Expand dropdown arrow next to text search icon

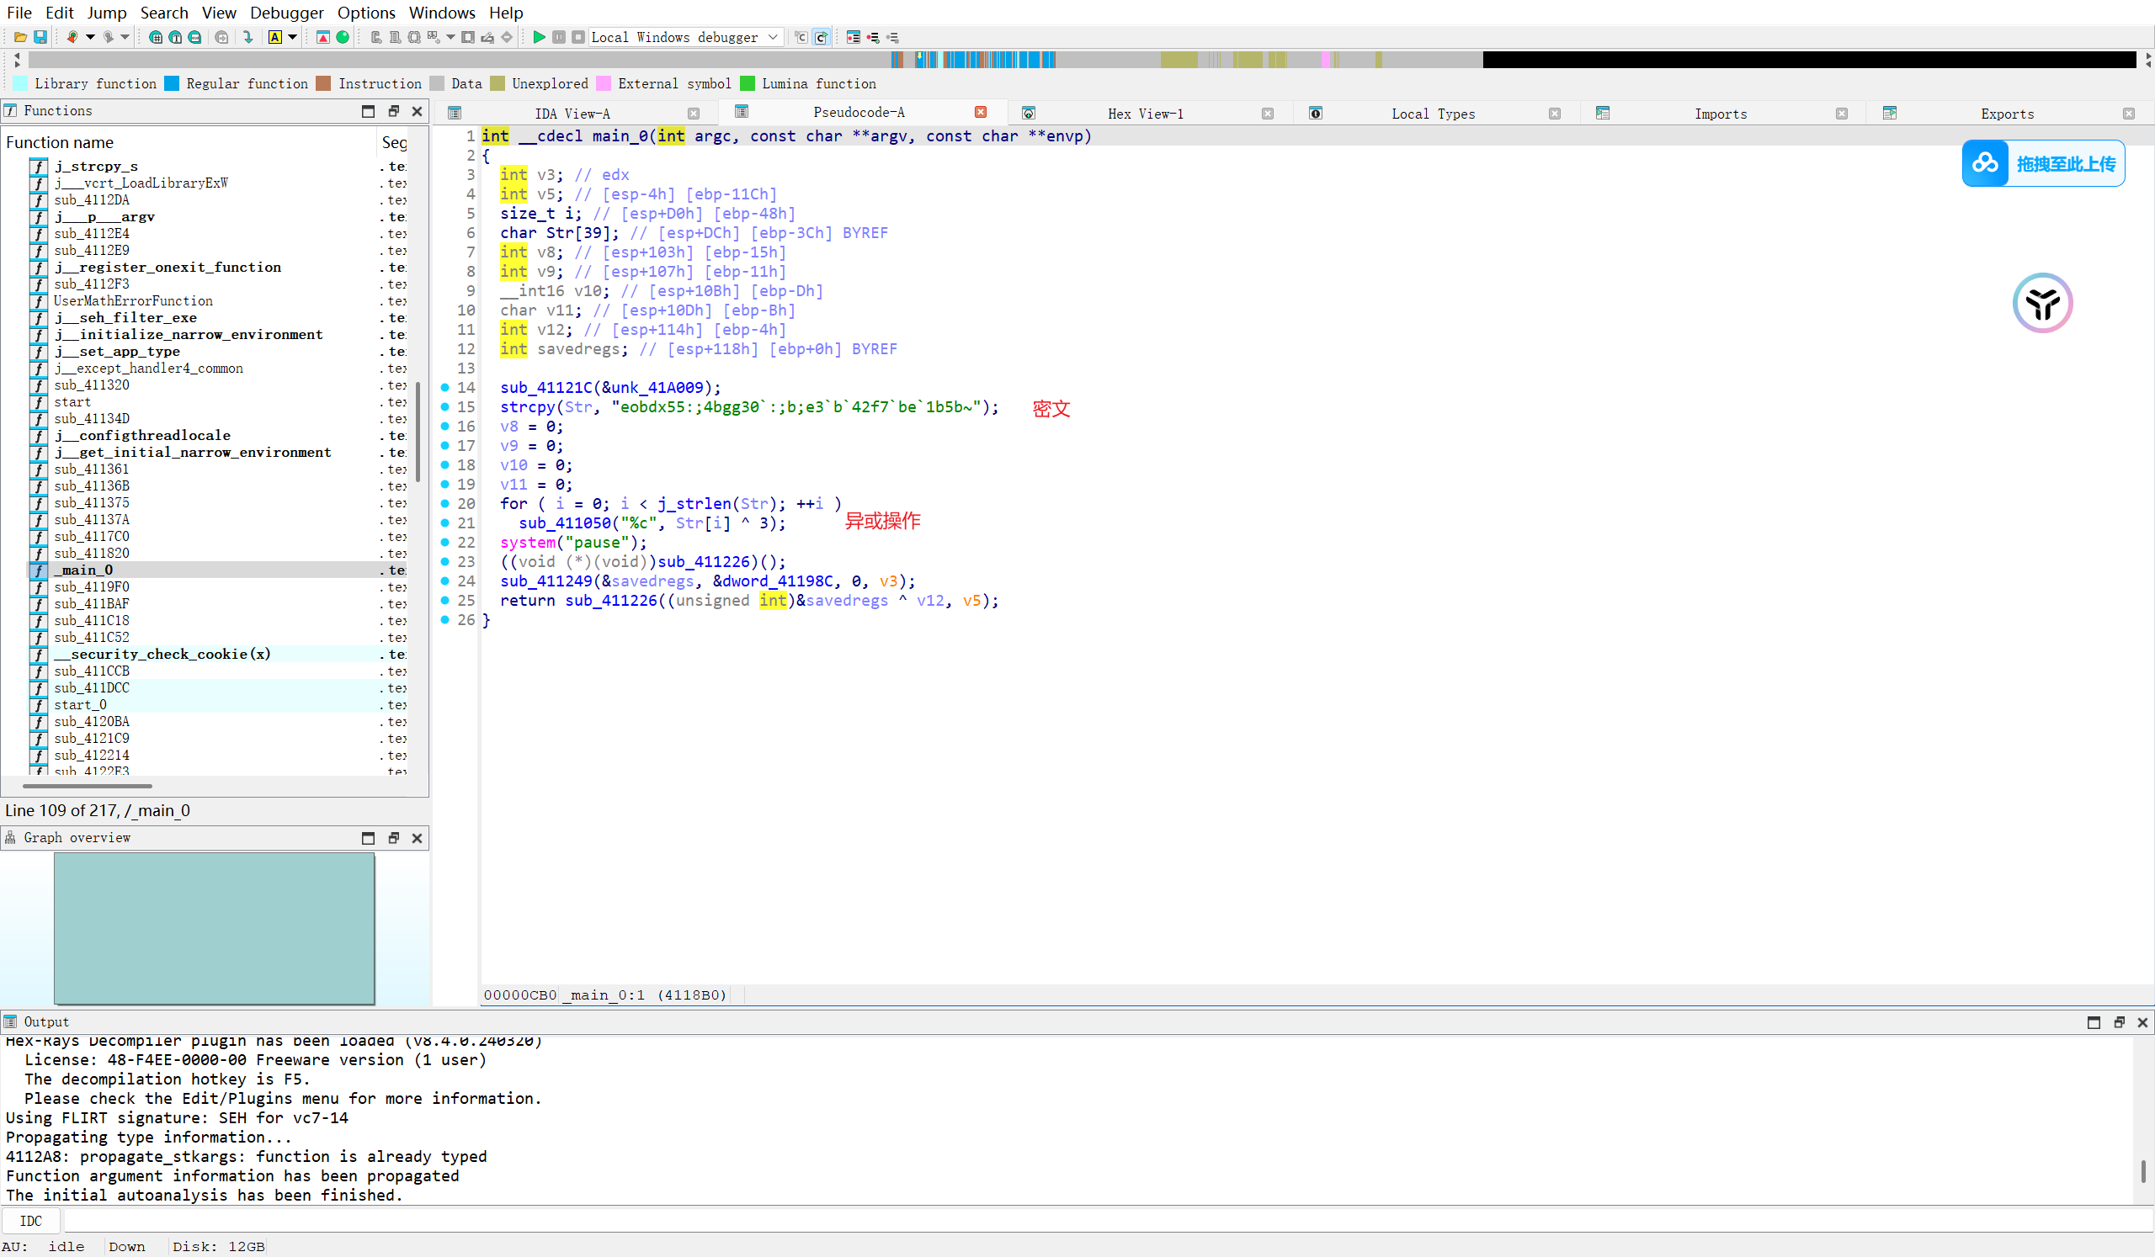tap(292, 37)
